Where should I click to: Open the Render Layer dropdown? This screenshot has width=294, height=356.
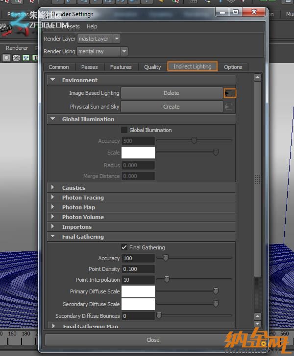click(x=98, y=39)
